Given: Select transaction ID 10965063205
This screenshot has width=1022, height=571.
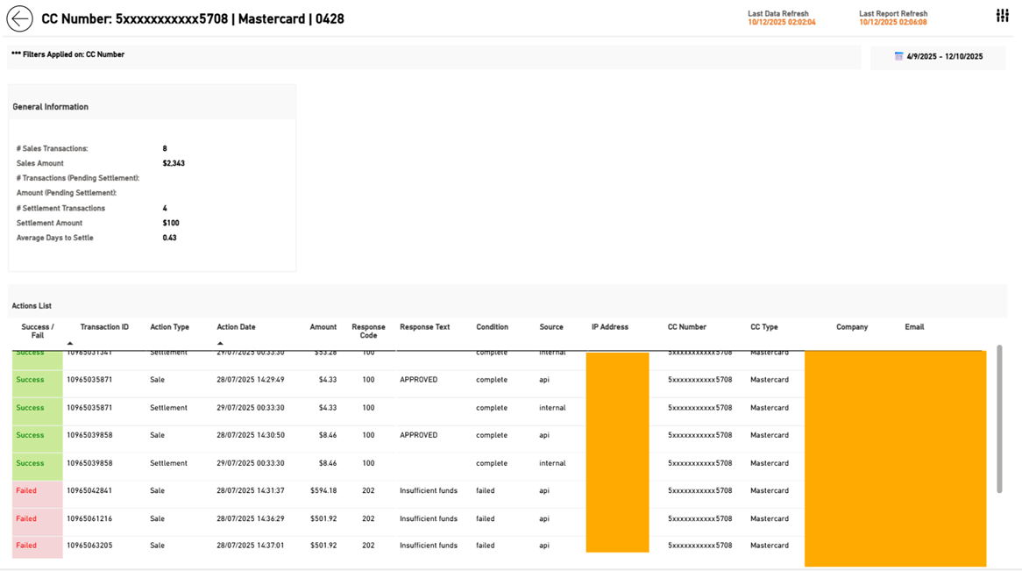Looking at the screenshot, I should point(89,546).
